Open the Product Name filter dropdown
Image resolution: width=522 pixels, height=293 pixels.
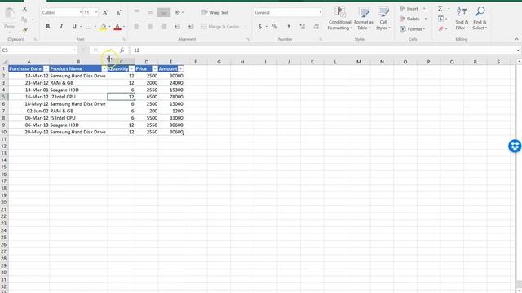pyautogui.click(x=104, y=68)
